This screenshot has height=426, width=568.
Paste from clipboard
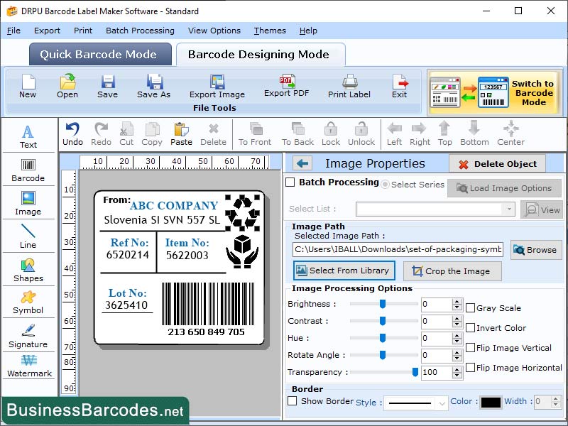[x=181, y=134]
